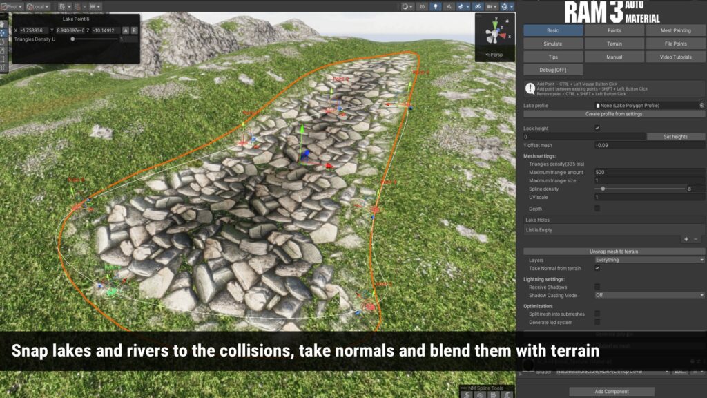This screenshot has height=398, width=707.
Task: Open the Layers dropdown set to Everything
Action: point(649,260)
